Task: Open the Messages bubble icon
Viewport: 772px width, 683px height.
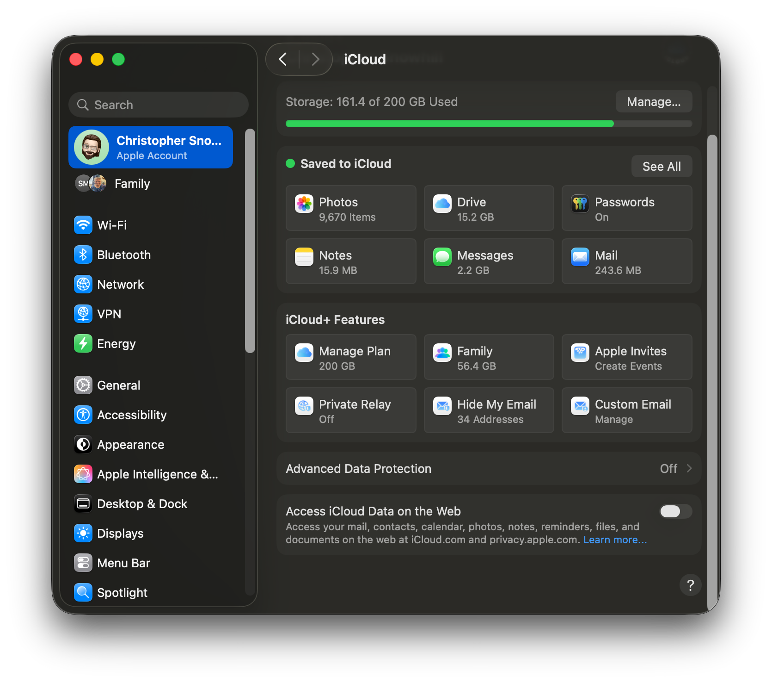Action: coord(442,257)
